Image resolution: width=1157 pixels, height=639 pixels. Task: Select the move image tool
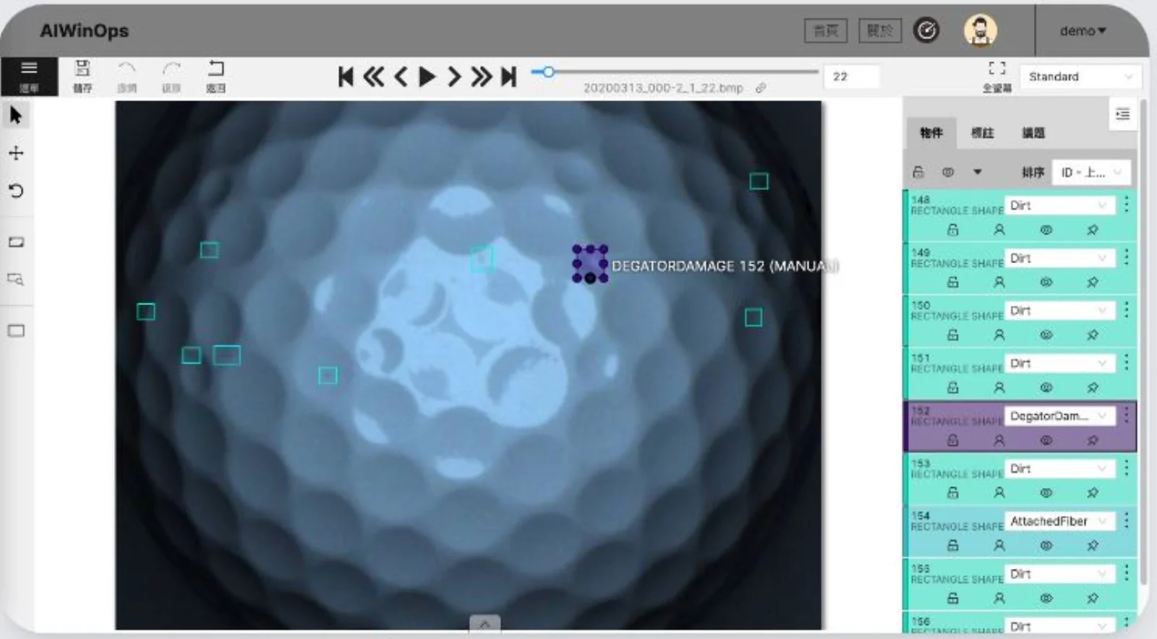coord(16,153)
